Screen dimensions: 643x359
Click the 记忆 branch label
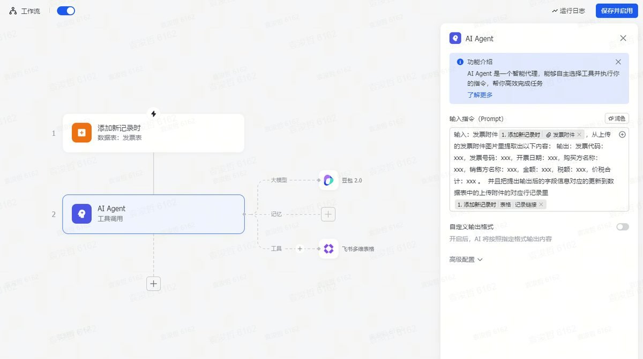tap(276, 215)
